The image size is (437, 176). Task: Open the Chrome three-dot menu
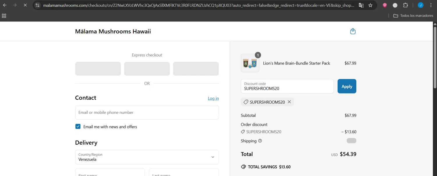click(431, 5)
